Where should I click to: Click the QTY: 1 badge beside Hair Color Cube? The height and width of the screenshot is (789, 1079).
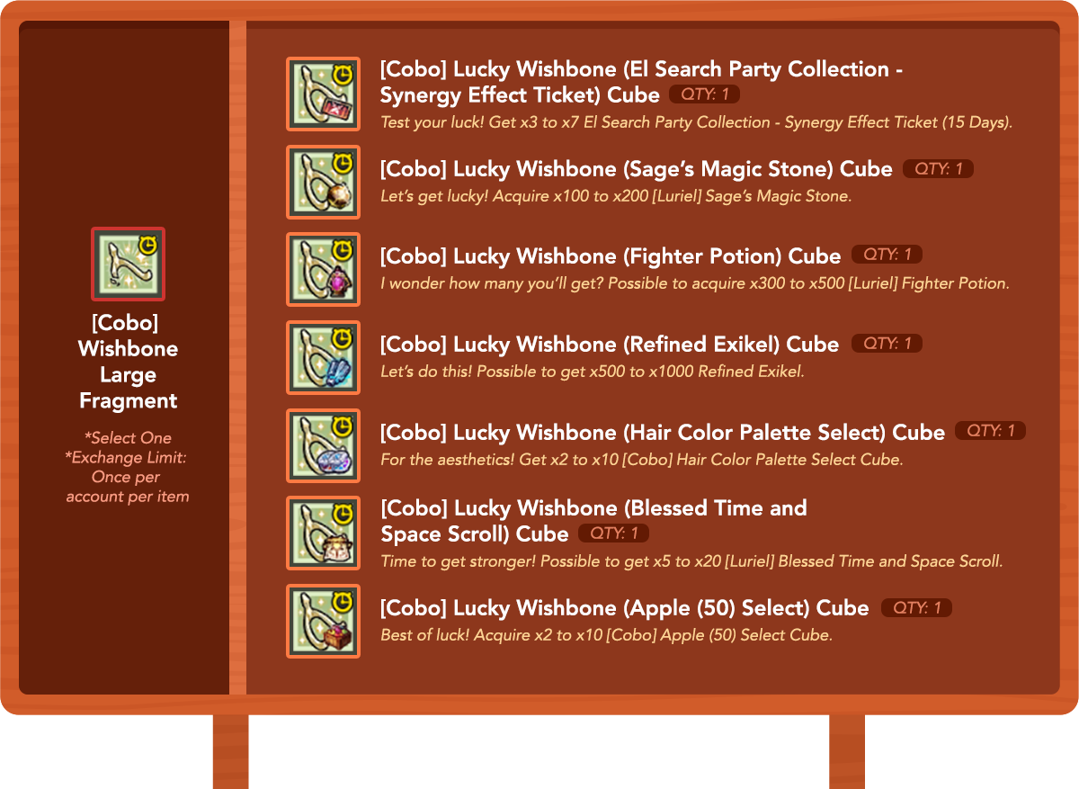[x=990, y=431]
